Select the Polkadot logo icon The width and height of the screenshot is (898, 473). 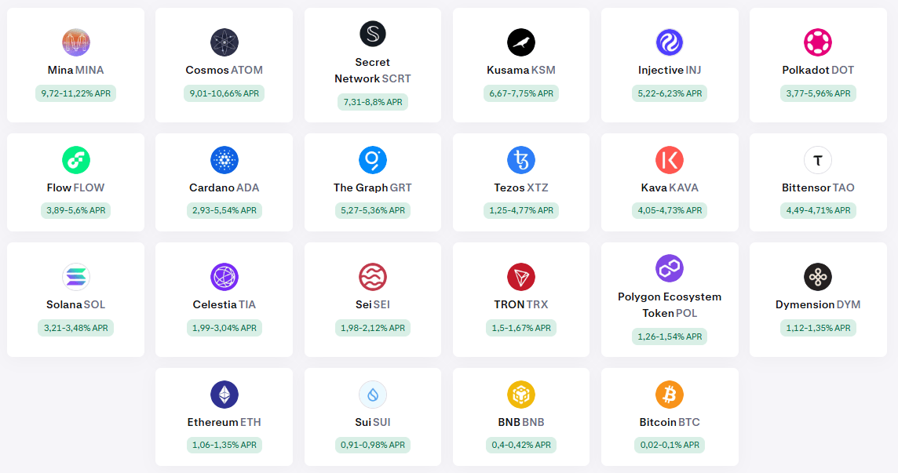[818, 42]
